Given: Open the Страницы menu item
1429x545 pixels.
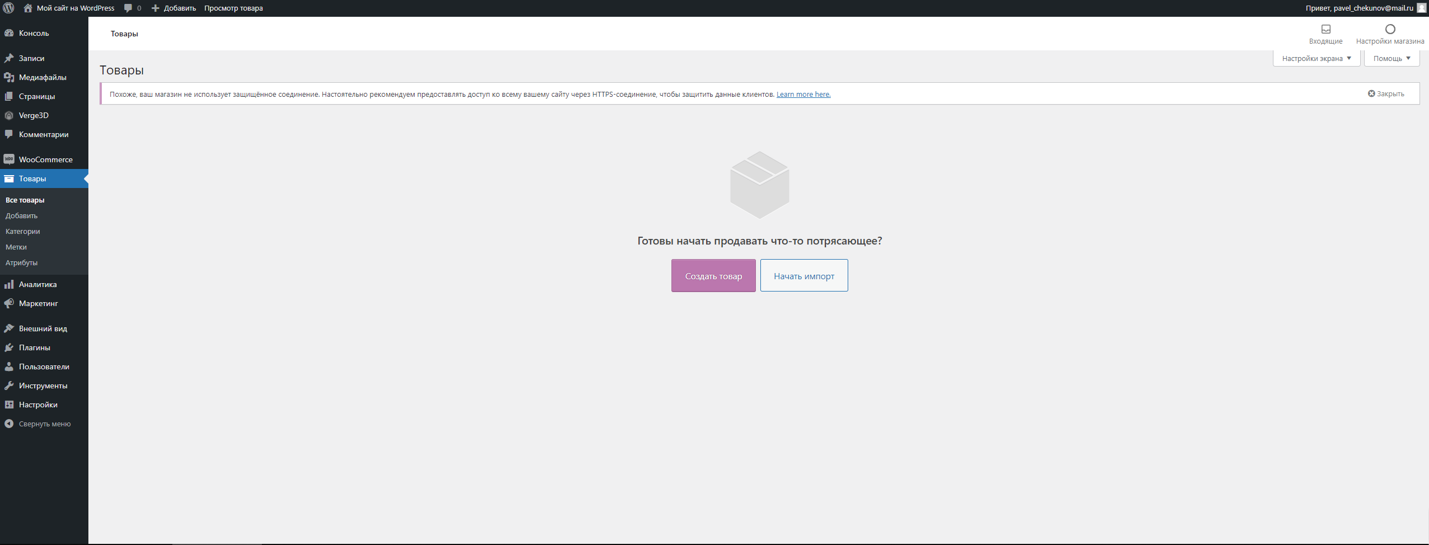Looking at the screenshot, I should (44, 96).
